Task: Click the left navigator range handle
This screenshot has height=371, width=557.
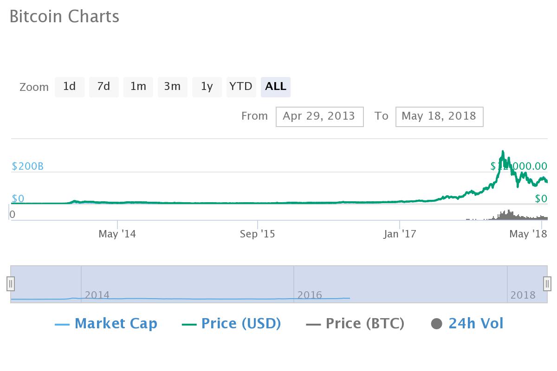Action: pyautogui.click(x=11, y=283)
